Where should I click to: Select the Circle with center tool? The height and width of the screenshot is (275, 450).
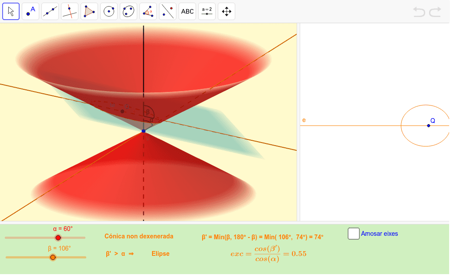point(109,11)
